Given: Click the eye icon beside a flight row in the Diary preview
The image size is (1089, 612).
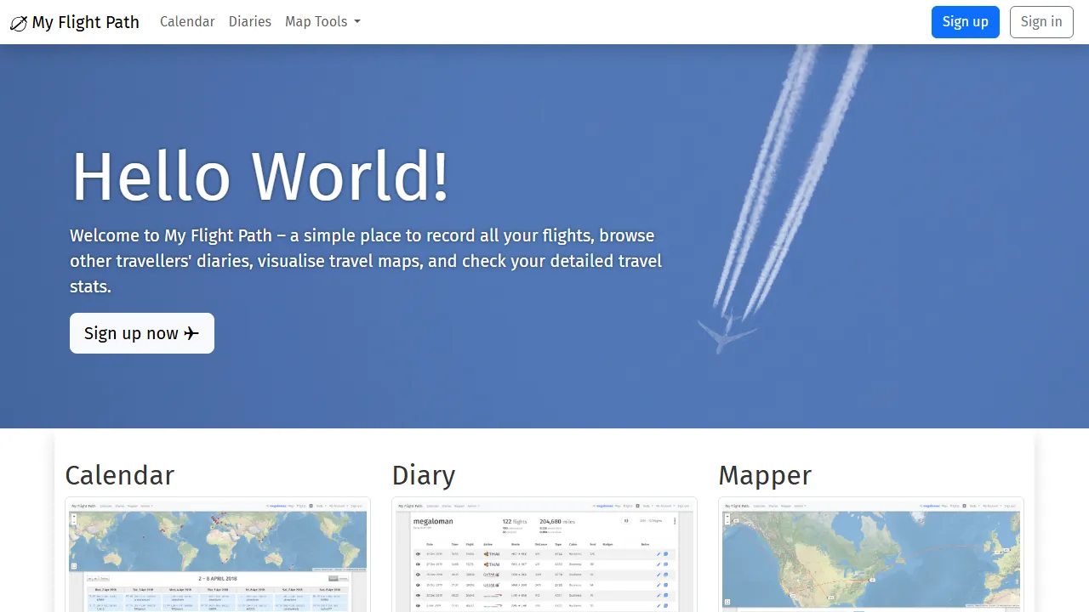Looking at the screenshot, I should (x=418, y=554).
